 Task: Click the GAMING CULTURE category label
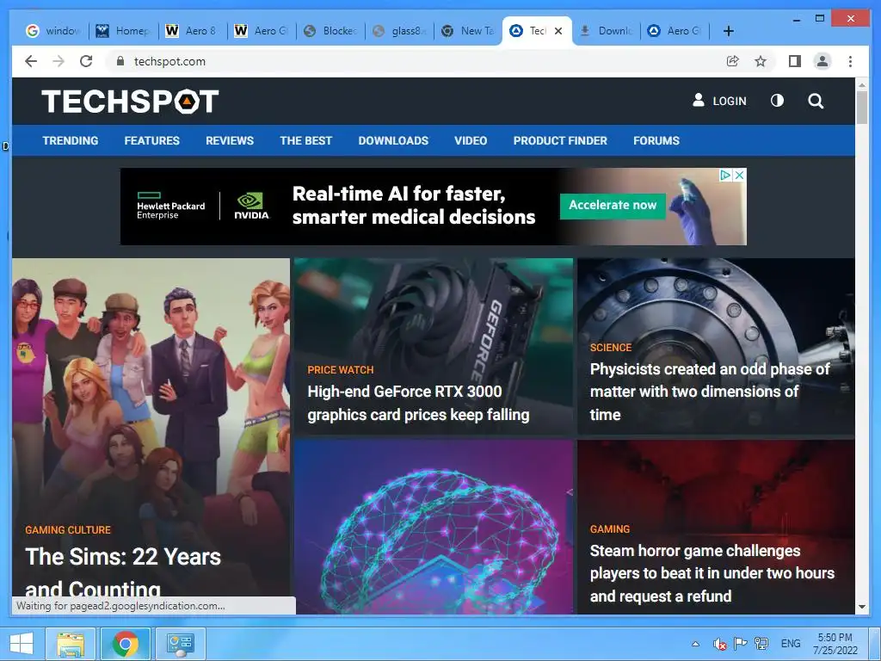click(x=68, y=529)
